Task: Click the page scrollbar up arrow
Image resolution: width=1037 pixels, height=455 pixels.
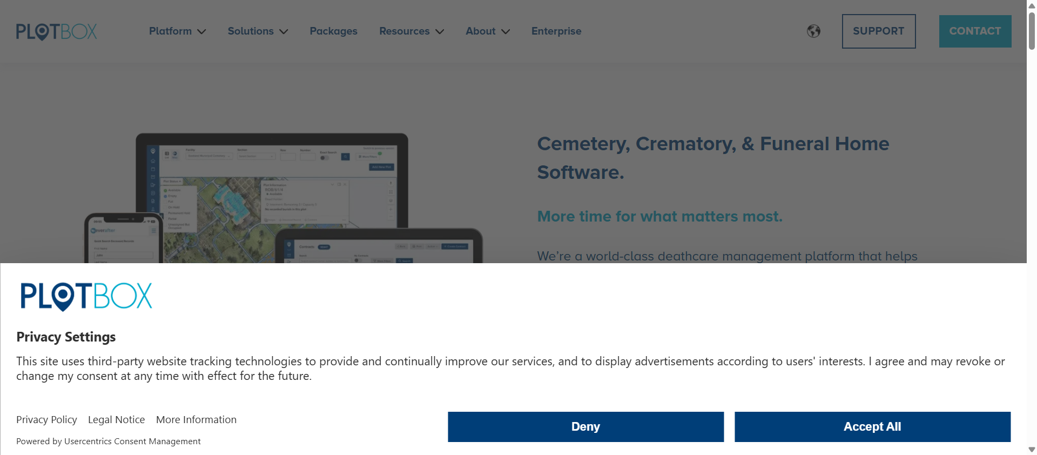Action: coord(1032,5)
